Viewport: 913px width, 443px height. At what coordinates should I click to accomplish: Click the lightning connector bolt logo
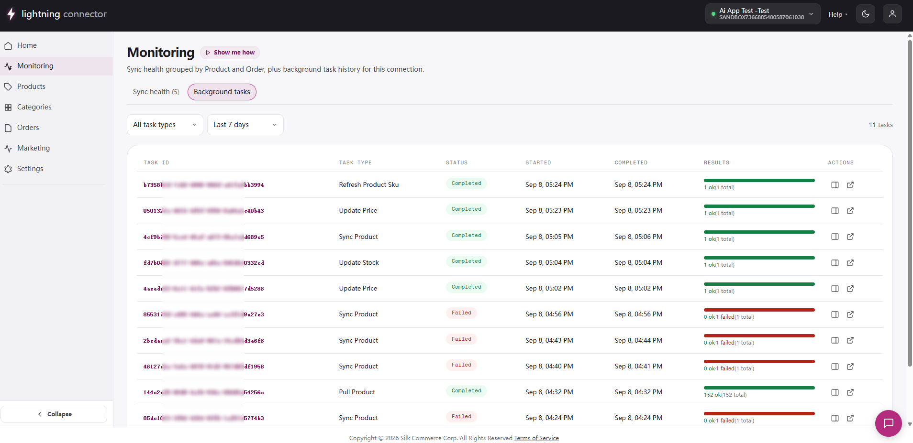[x=11, y=14]
